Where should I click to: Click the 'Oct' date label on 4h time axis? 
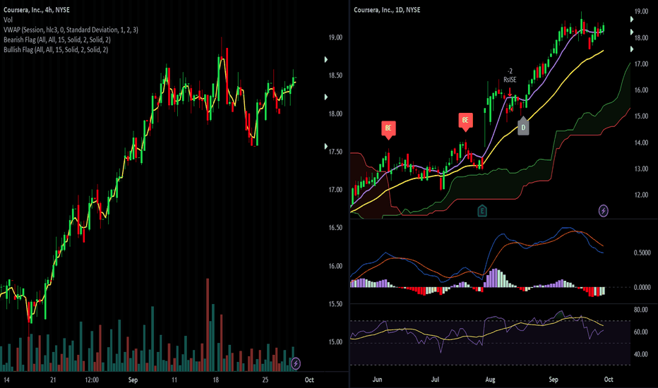[x=309, y=380]
